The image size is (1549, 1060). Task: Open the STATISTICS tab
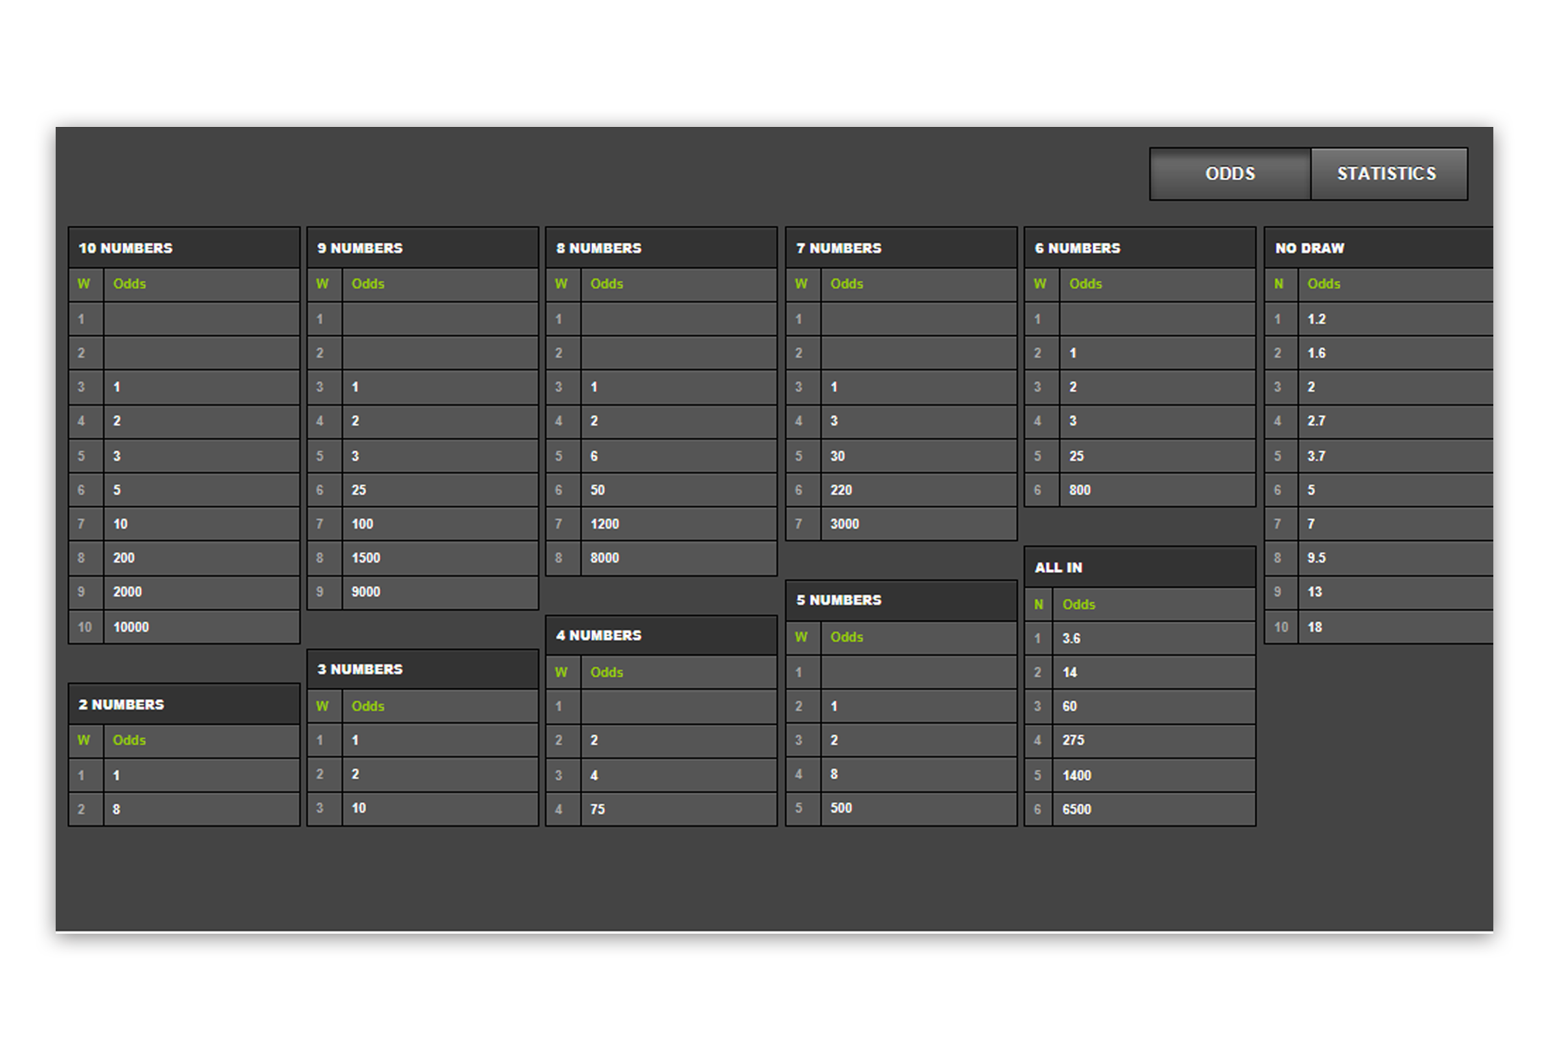[1388, 174]
